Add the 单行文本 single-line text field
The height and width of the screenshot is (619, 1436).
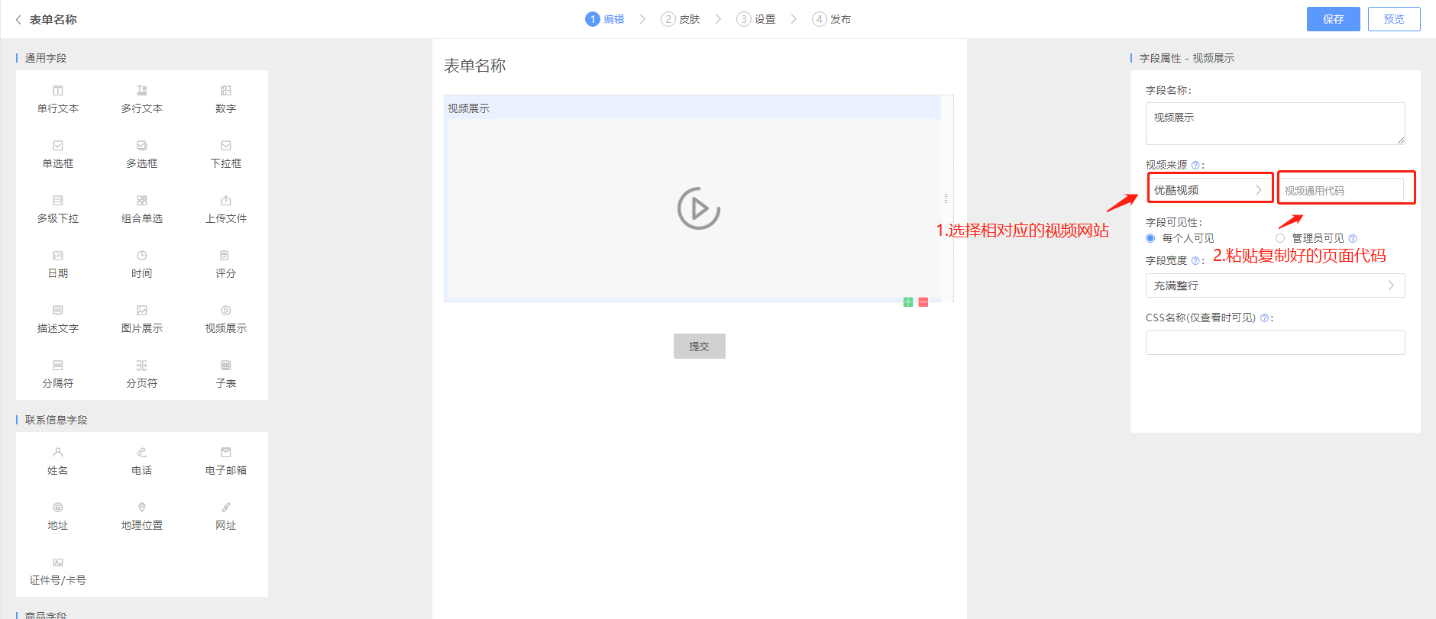[x=58, y=99]
